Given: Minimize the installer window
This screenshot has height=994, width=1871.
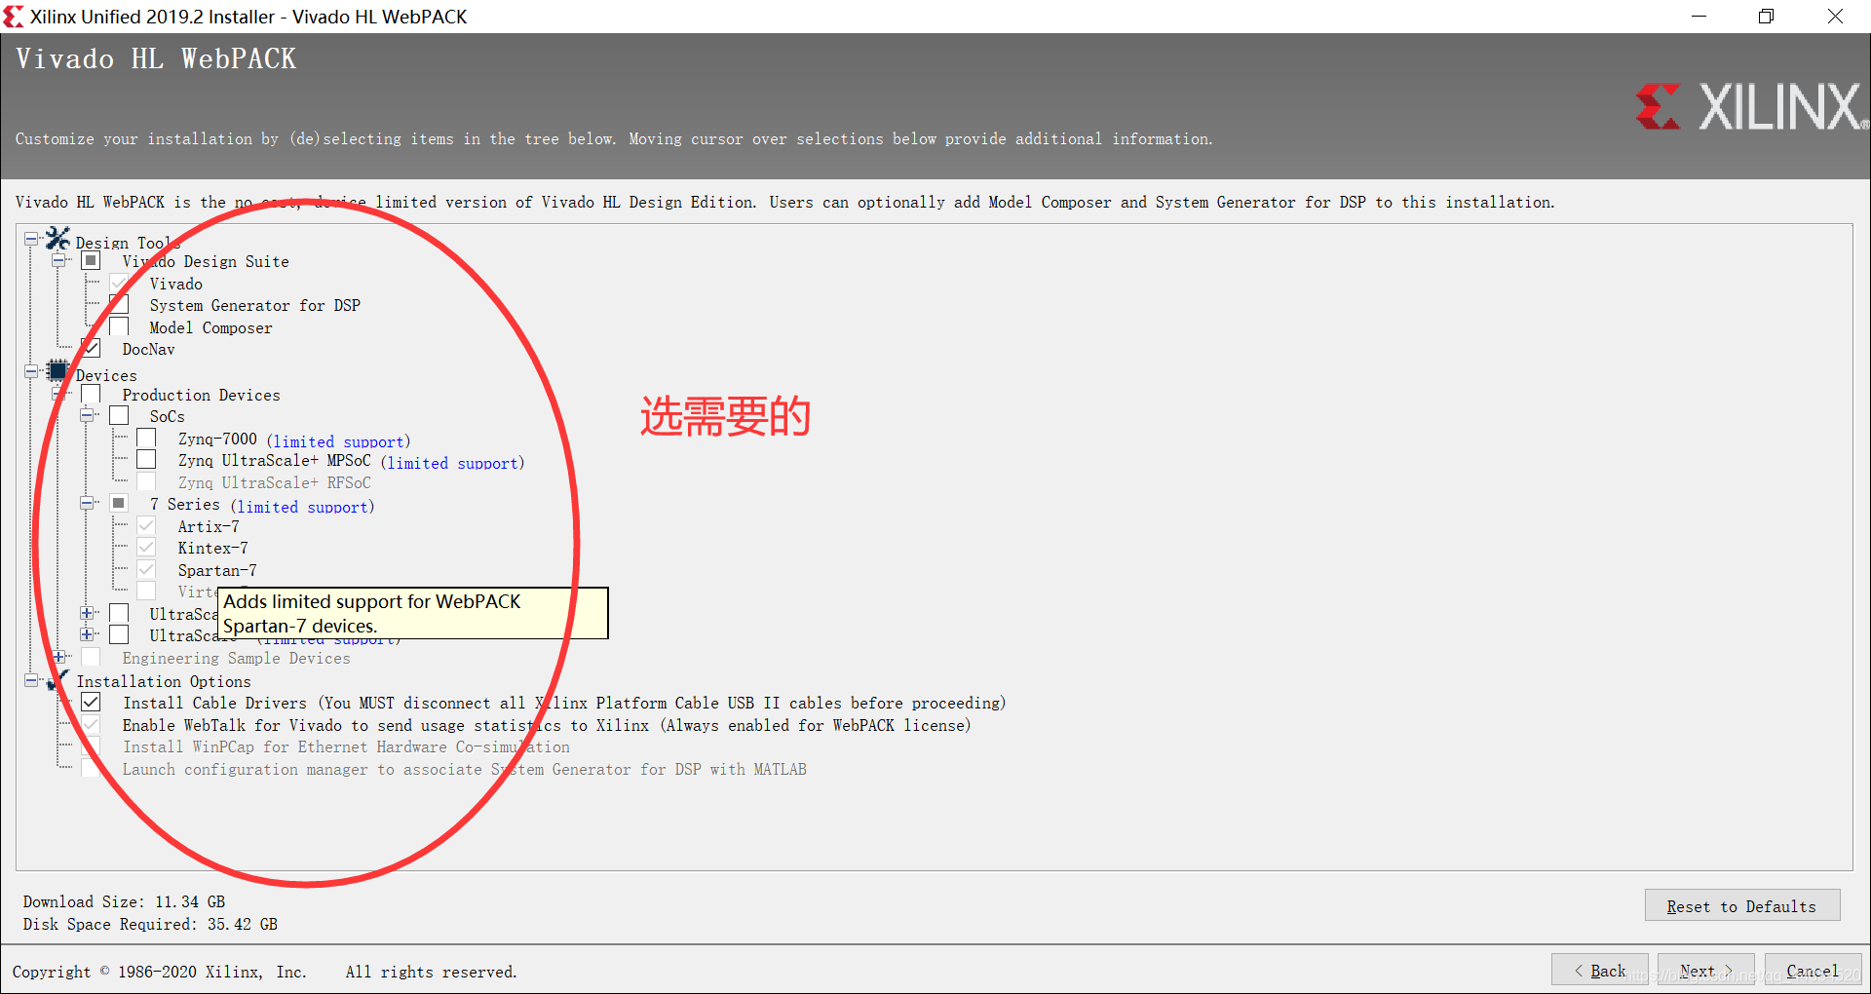Looking at the screenshot, I should (1699, 17).
